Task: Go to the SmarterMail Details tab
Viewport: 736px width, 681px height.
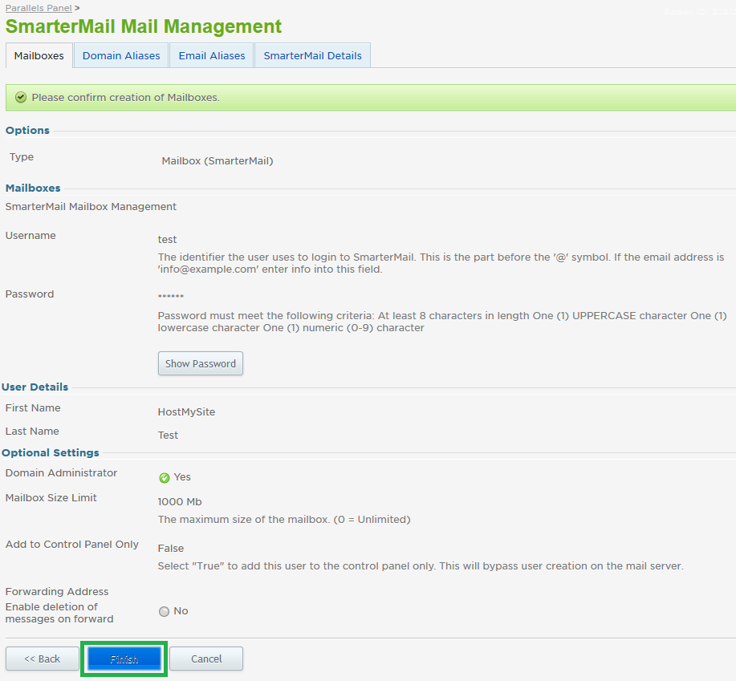Action: pyautogui.click(x=312, y=56)
